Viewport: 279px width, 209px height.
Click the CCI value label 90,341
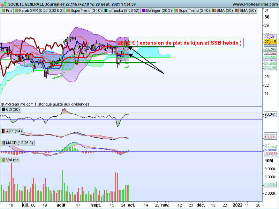click(x=270, y=114)
